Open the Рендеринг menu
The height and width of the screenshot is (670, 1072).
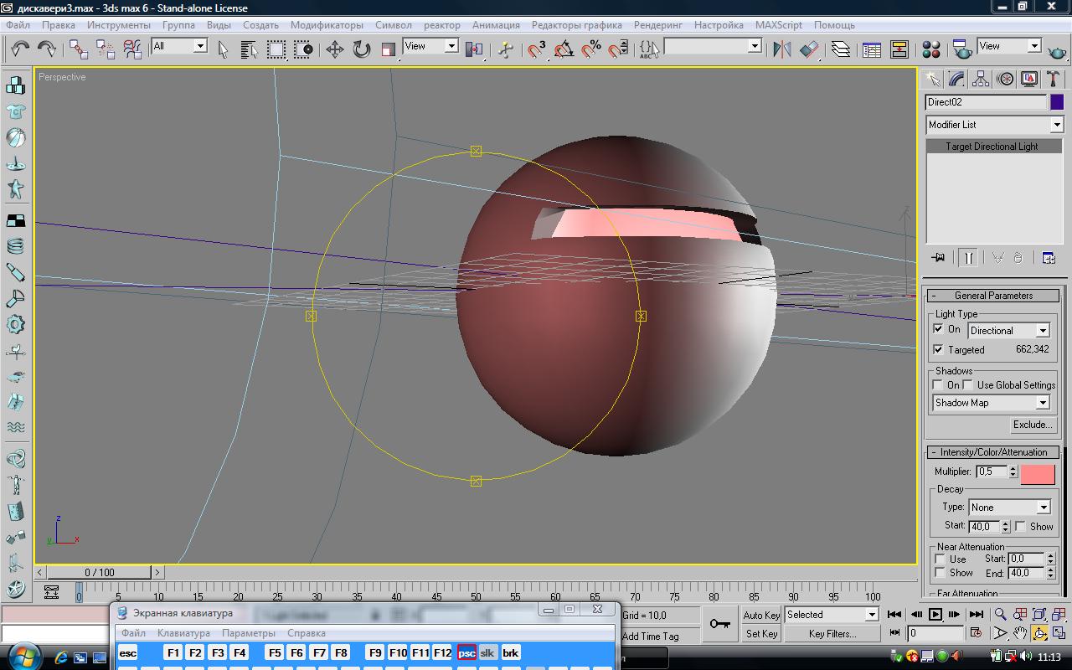[x=658, y=25]
